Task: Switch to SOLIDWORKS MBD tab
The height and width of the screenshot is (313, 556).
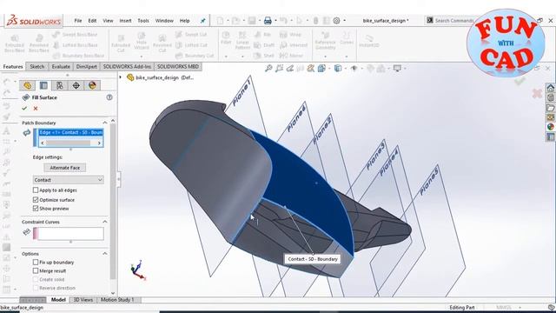Action: pyautogui.click(x=177, y=66)
